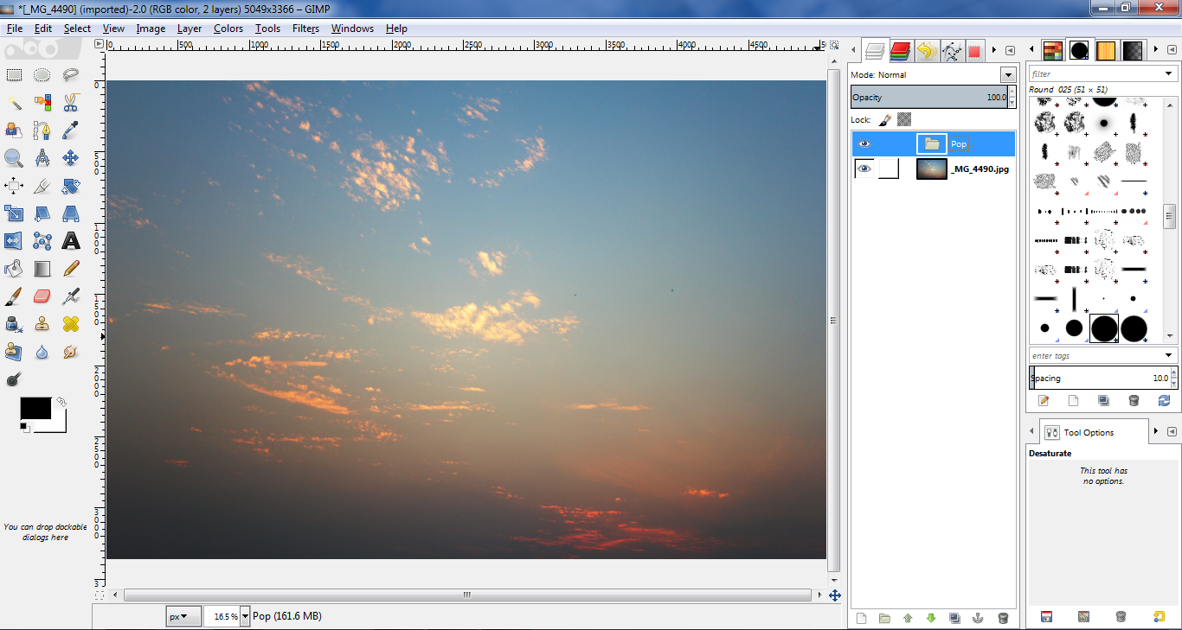Hide the _MG_4490.jpg layer
This screenshot has width=1182, height=630.
(864, 169)
